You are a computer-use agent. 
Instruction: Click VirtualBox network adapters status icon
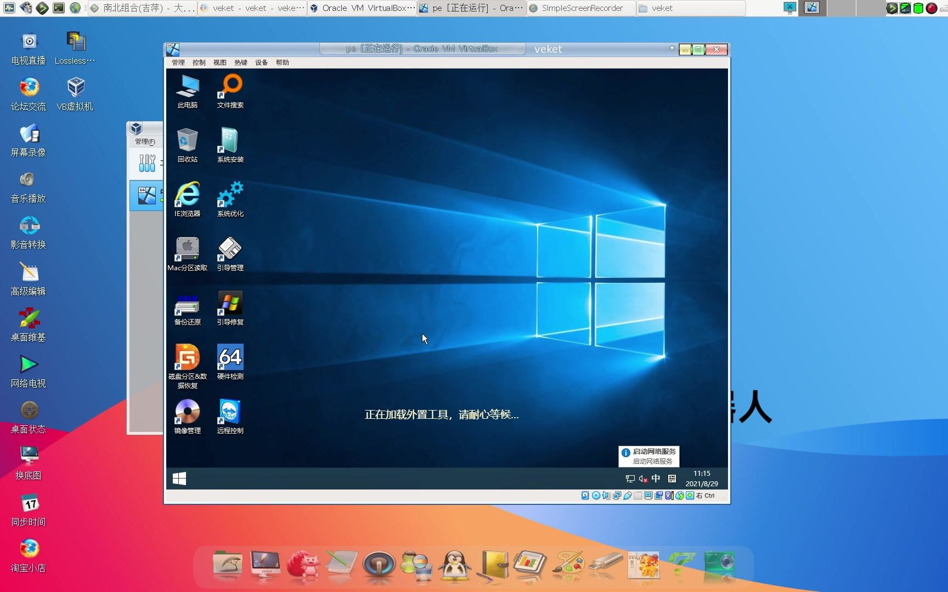[x=617, y=496]
